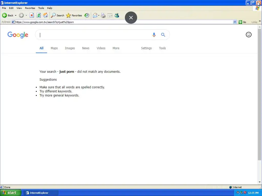262x196 pixels.
Task: Click the vertical scrollbar up arrow
Action: pyautogui.click(x=259, y=27)
